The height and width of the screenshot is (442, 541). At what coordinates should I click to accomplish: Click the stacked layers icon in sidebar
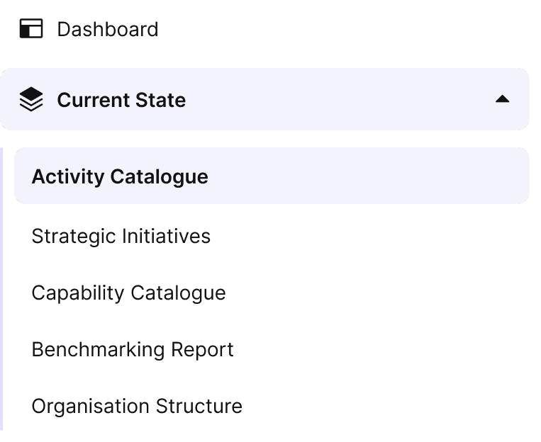coord(31,100)
